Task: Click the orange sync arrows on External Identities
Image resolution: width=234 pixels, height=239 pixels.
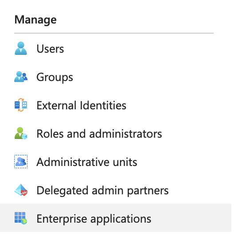Action: click(x=21, y=105)
